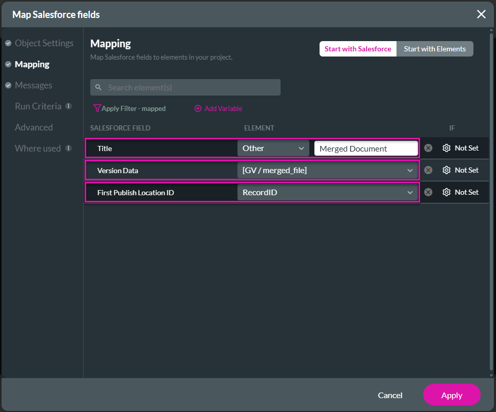
Task: Open the Advanced section
Action: [34, 127]
